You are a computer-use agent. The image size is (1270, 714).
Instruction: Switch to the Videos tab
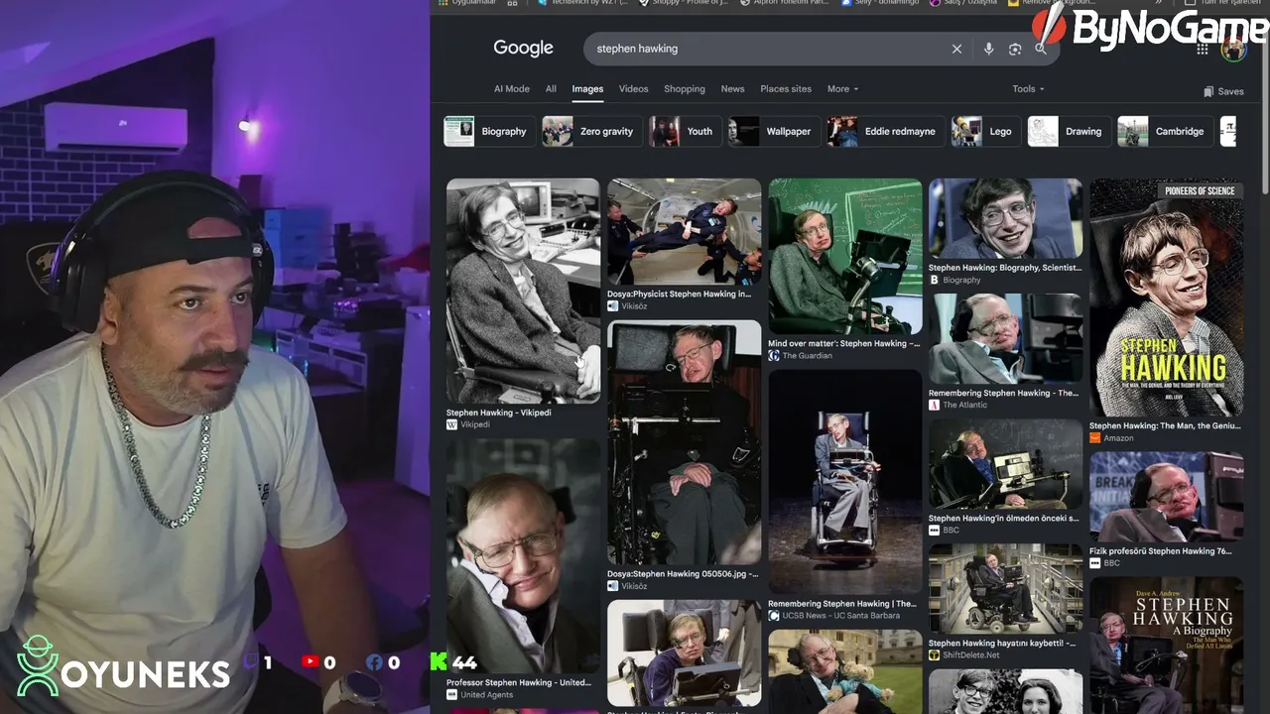point(634,89)
